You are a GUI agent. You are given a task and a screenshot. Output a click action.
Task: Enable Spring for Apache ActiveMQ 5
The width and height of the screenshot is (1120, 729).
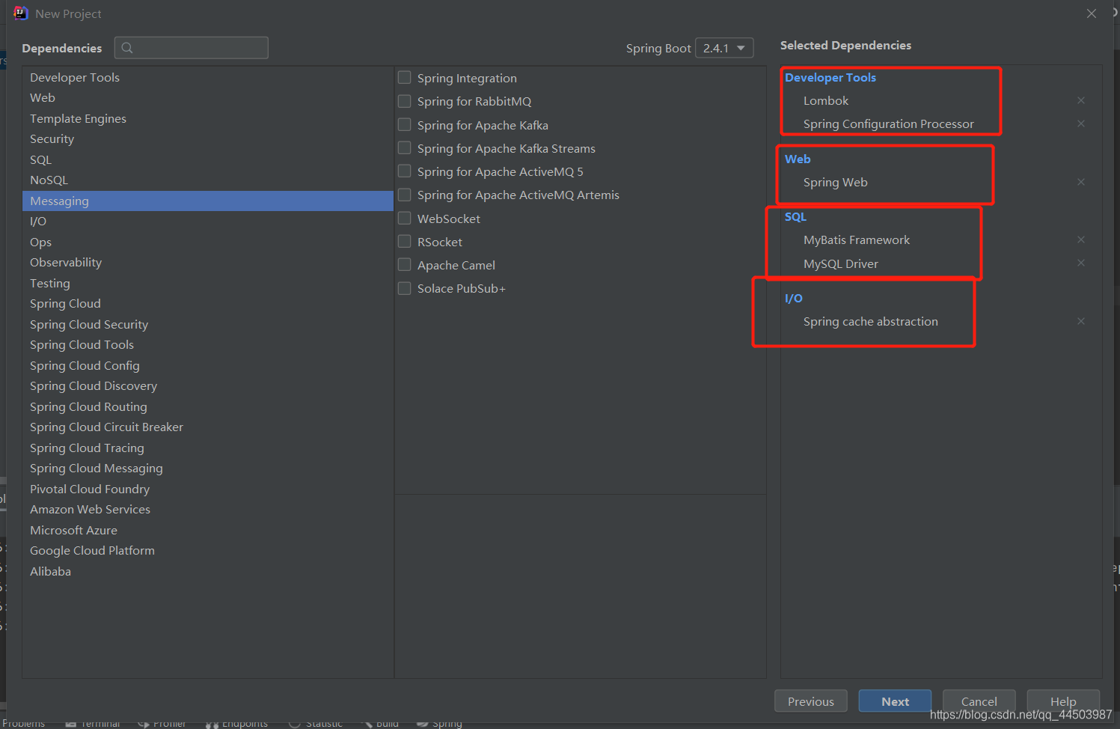405,171
